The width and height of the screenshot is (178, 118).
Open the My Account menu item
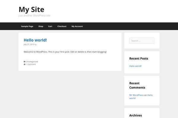[x=77, y=26]
